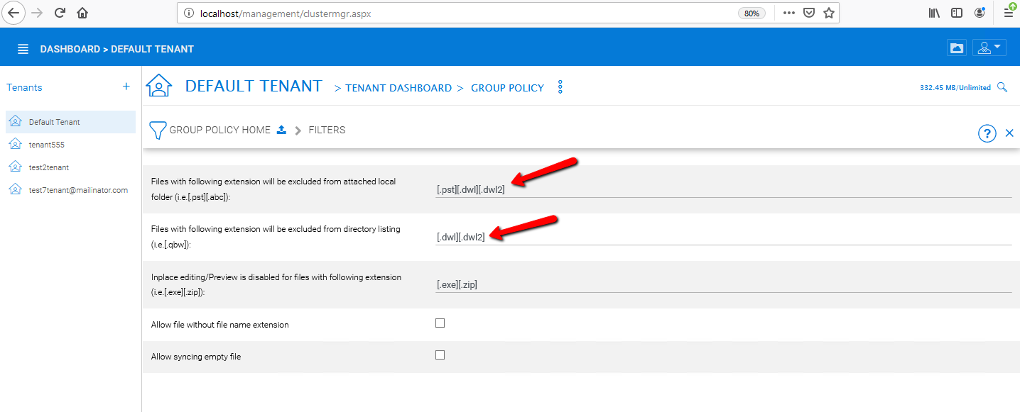The height and width of the screenshot is (412, 1020).
Task: Bookmark this page with the star
Action: [828, 13]
